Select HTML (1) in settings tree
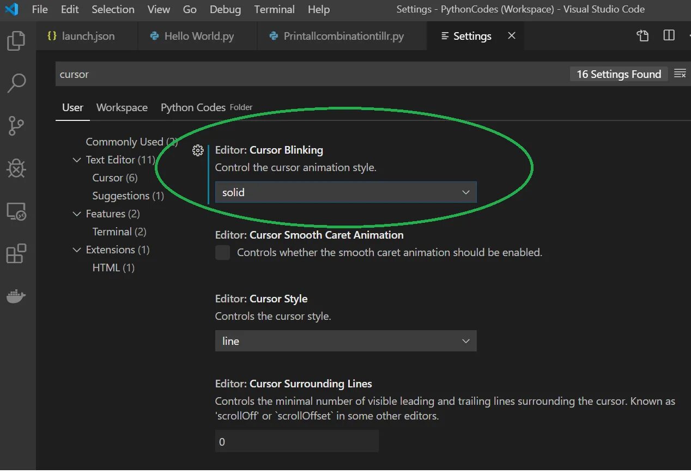This screenshot has width=691, height=474. (113, 268)
